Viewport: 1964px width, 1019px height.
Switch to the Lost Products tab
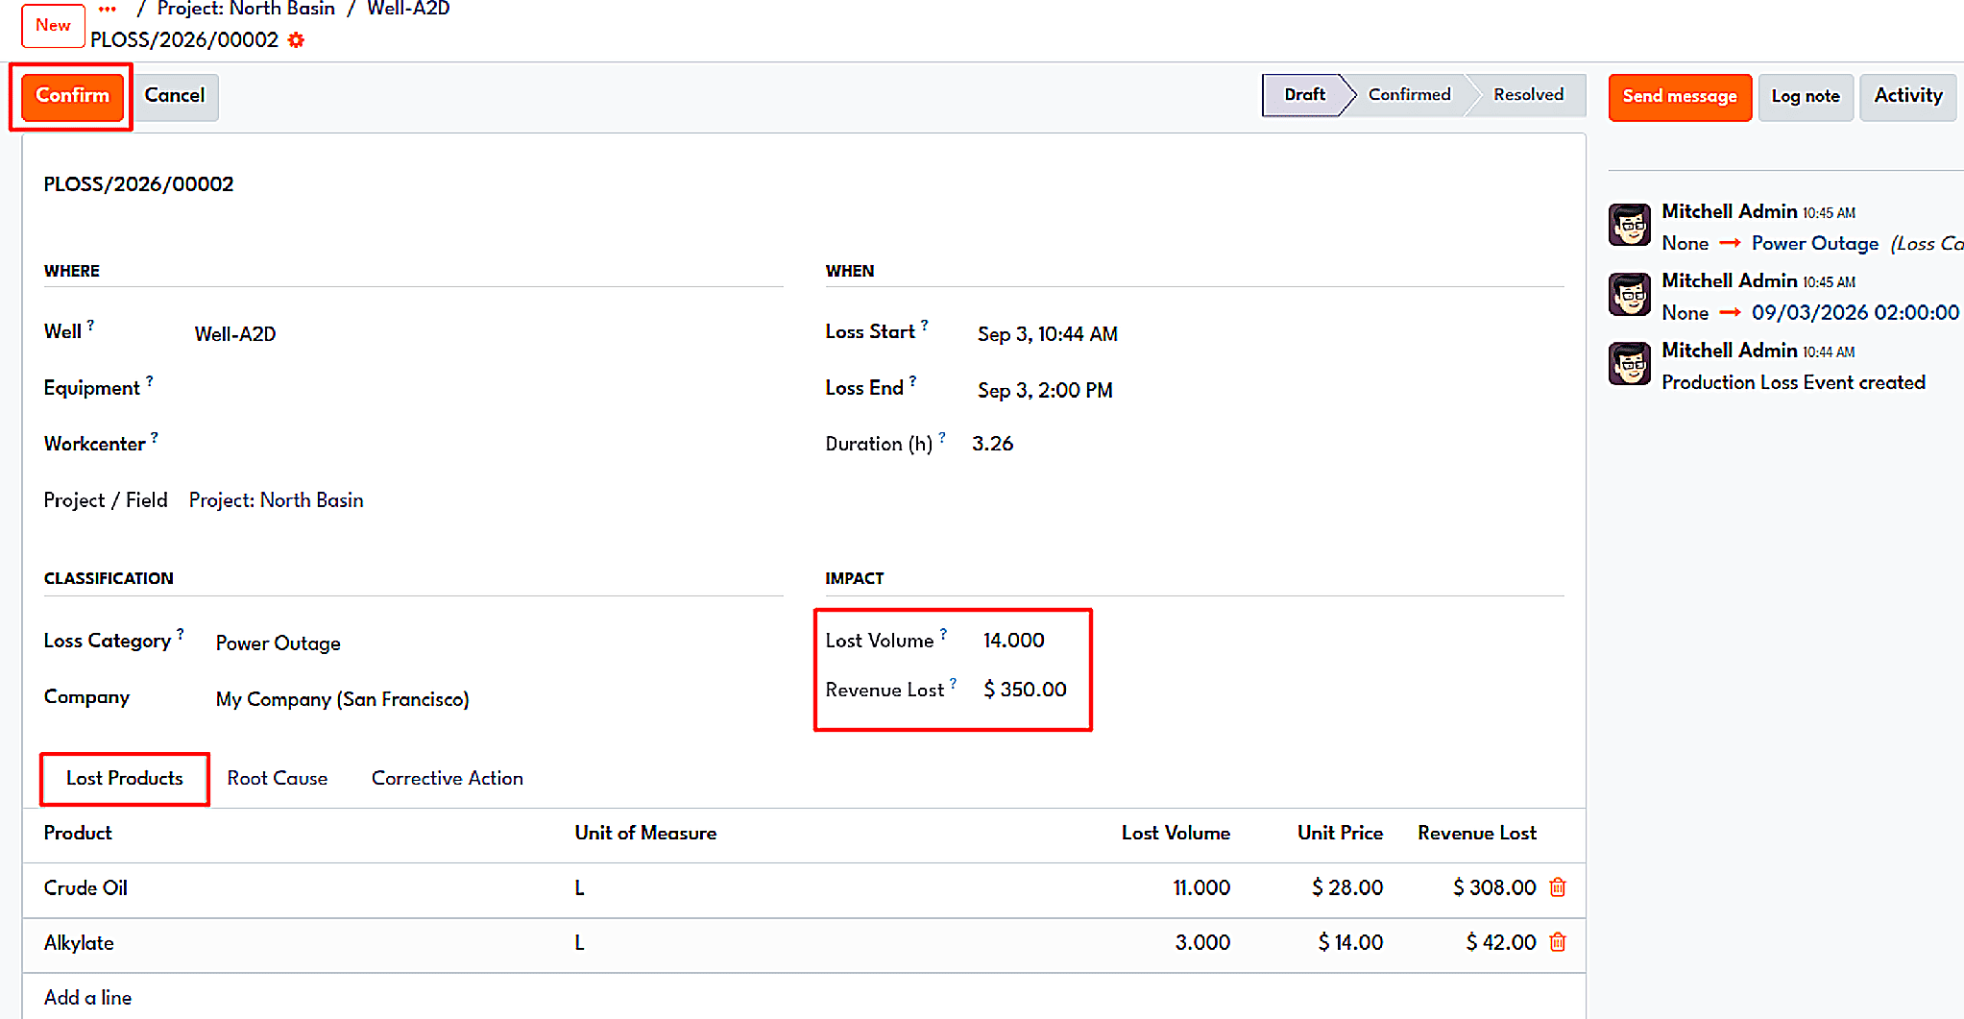click(x=125, y=779)
